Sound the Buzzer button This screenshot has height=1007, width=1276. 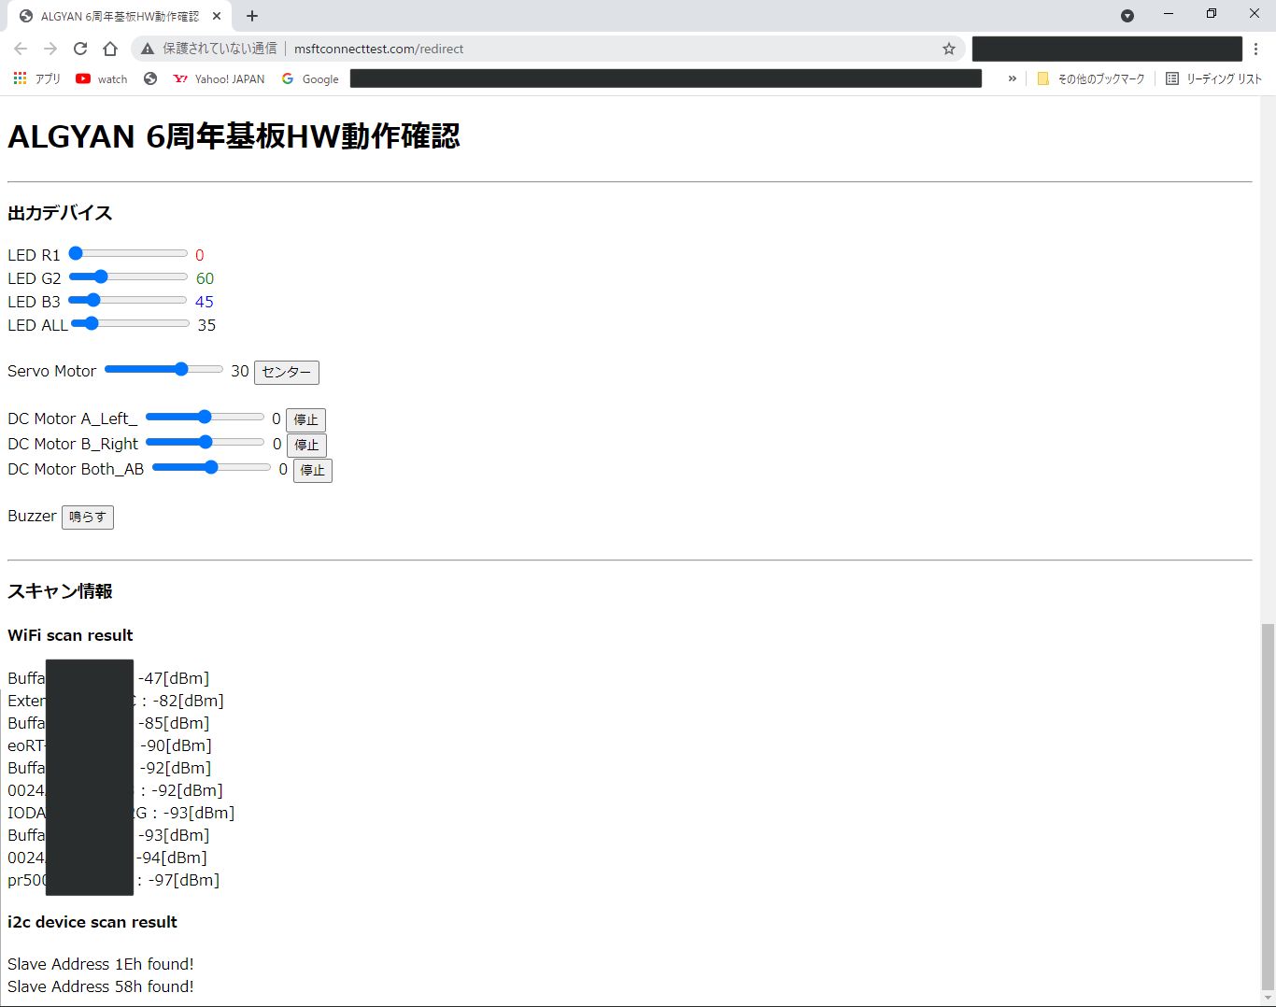[88, 517]
